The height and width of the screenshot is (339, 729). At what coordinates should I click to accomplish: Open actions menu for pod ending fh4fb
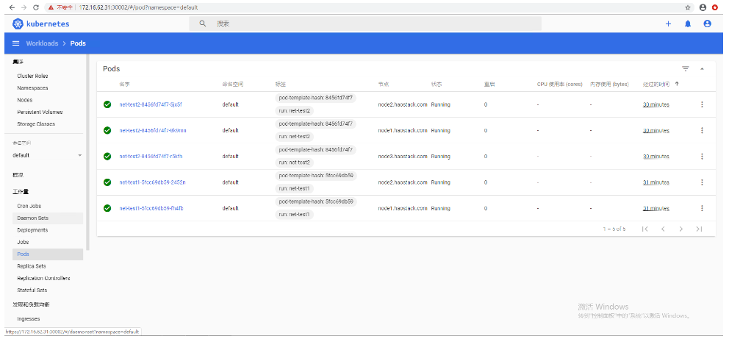point(702,208)
